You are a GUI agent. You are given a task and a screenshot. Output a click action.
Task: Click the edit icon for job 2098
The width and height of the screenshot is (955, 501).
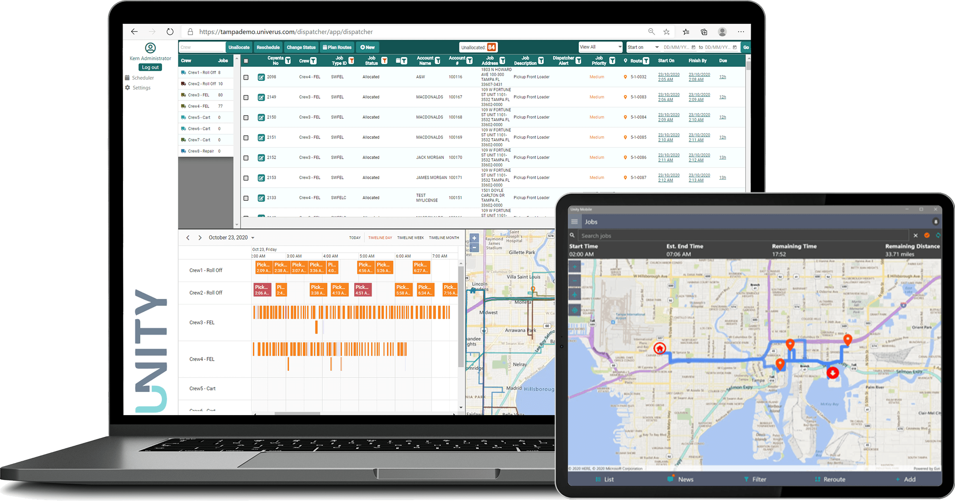[261, 77]
